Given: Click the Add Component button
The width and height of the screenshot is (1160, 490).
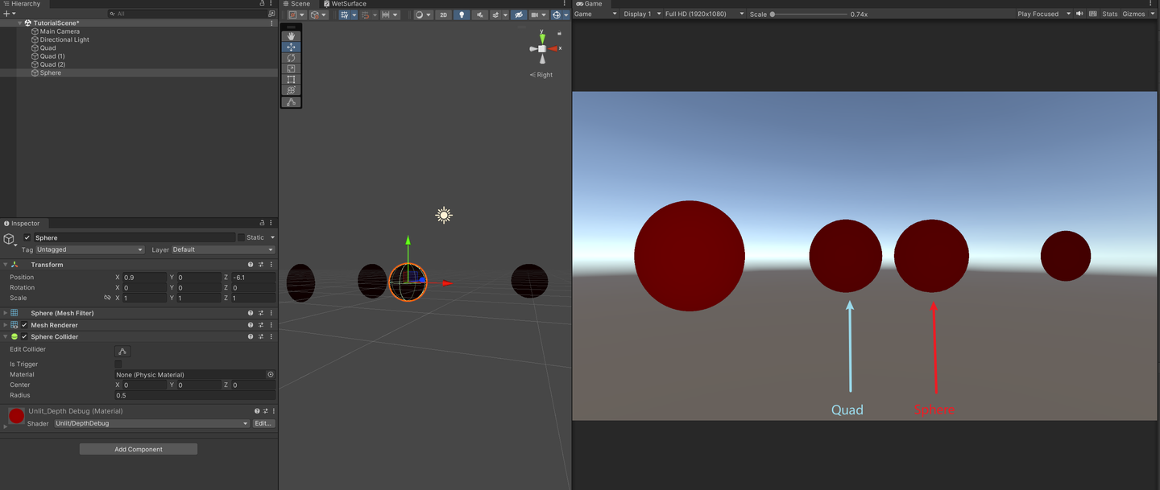Looking at the screenshot, I should pos(138,448).
